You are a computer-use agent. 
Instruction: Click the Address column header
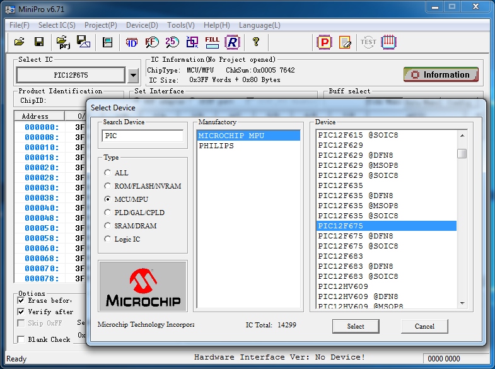40,116
